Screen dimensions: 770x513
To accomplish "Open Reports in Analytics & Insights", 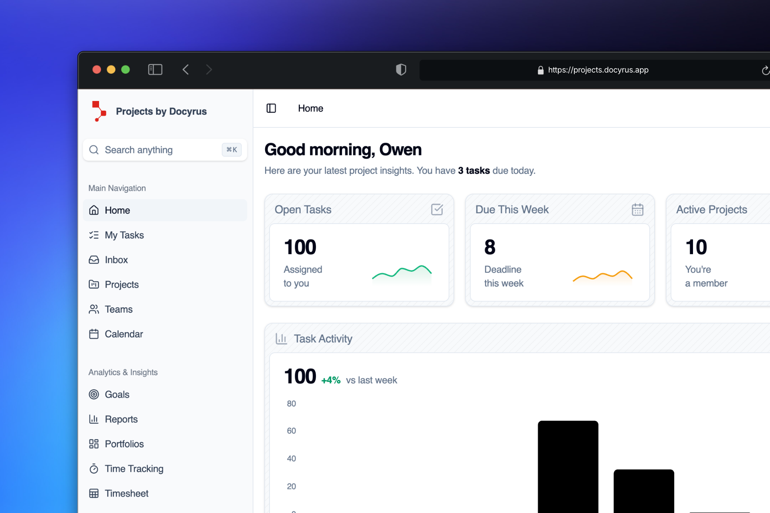I will (121, 419).
